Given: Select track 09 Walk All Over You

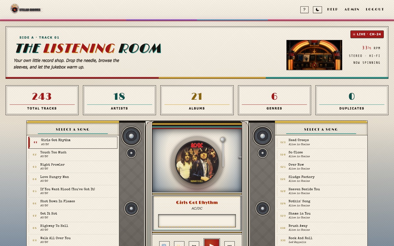Looking at the screenshot, I should pyautogui.click(x=73, y=240).
